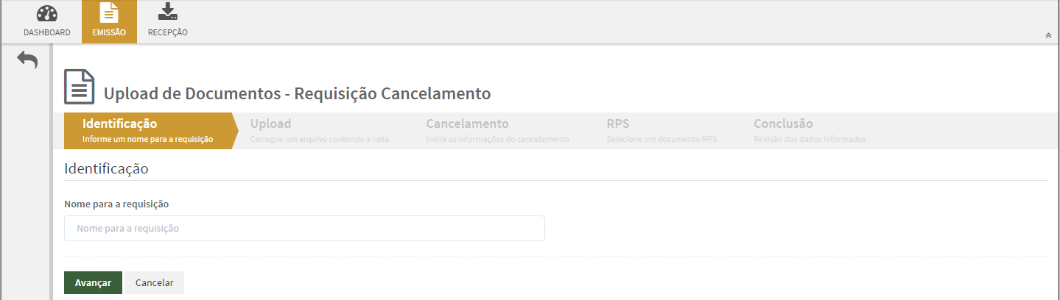Focus the Nome para a requisição text field
1060x300 pixels.
(304, 229)
